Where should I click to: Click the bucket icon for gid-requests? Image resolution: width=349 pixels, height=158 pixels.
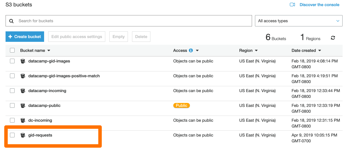point(22,135)
